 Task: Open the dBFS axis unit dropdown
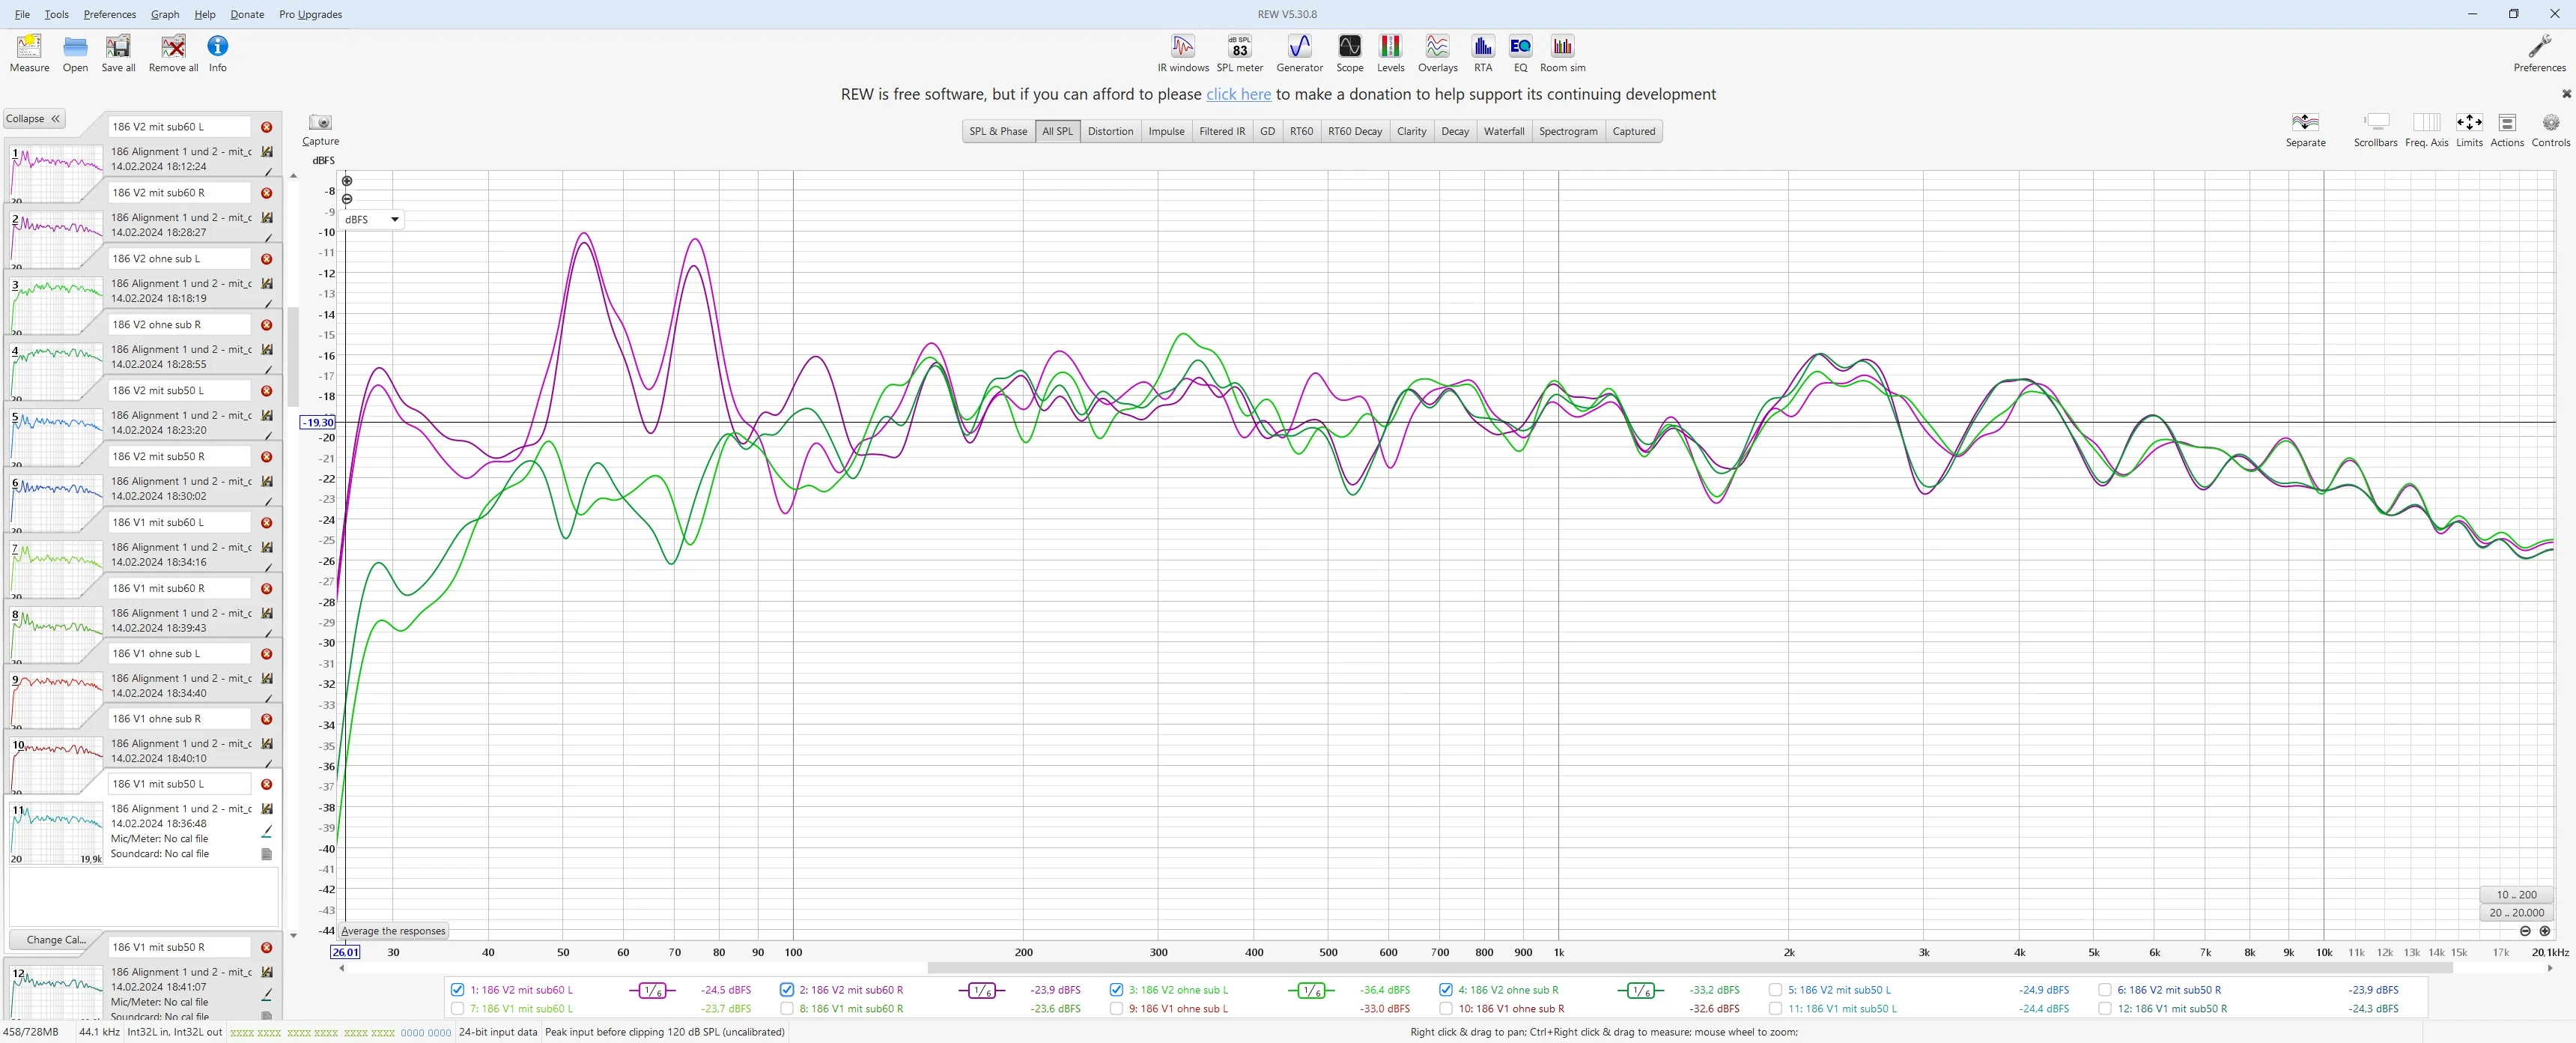click(x=372, y=220)
